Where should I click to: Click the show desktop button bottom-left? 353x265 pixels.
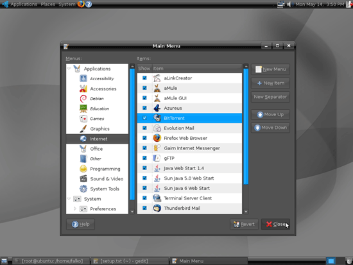point(4,261)
